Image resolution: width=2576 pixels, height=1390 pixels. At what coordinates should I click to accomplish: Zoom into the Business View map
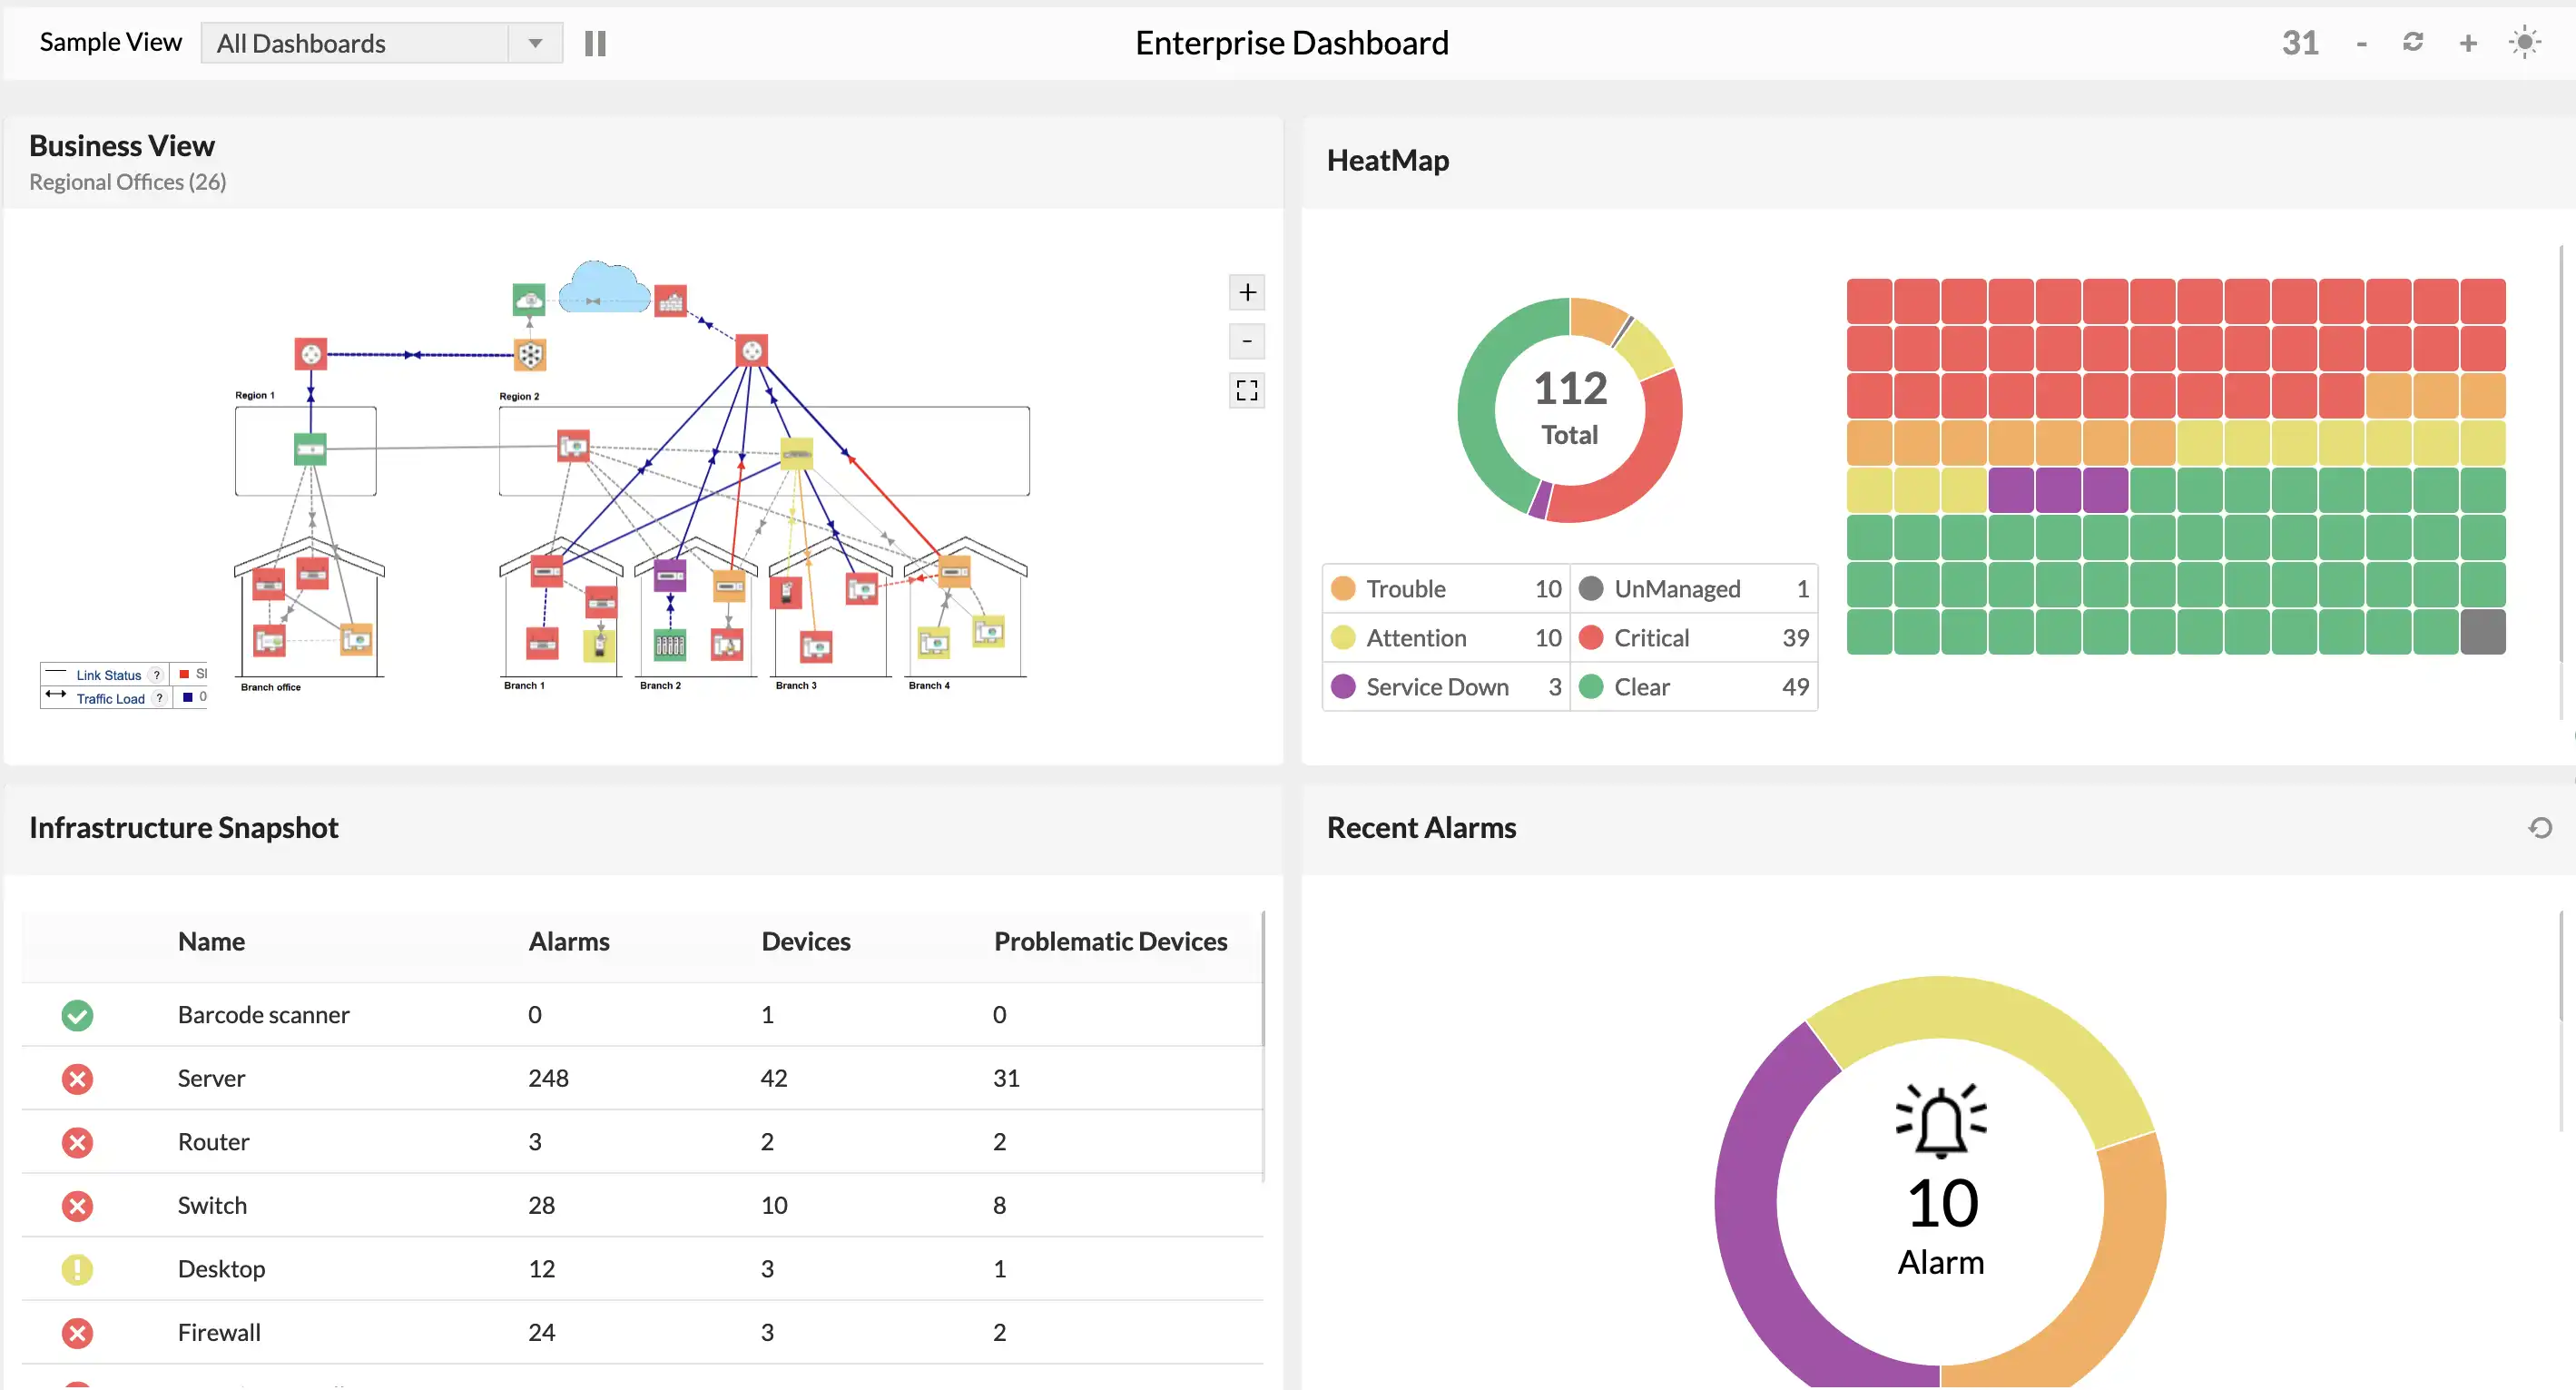pos(1247,292)
